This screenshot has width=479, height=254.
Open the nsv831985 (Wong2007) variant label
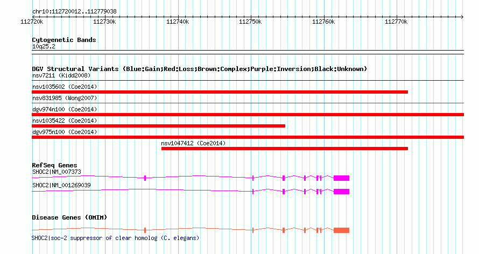[65, 98]
